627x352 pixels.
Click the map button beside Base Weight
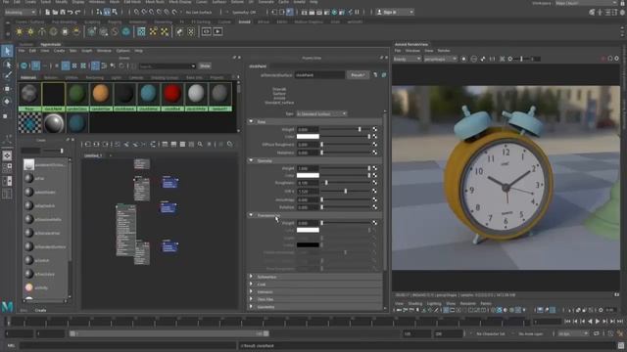coord(374,129)
